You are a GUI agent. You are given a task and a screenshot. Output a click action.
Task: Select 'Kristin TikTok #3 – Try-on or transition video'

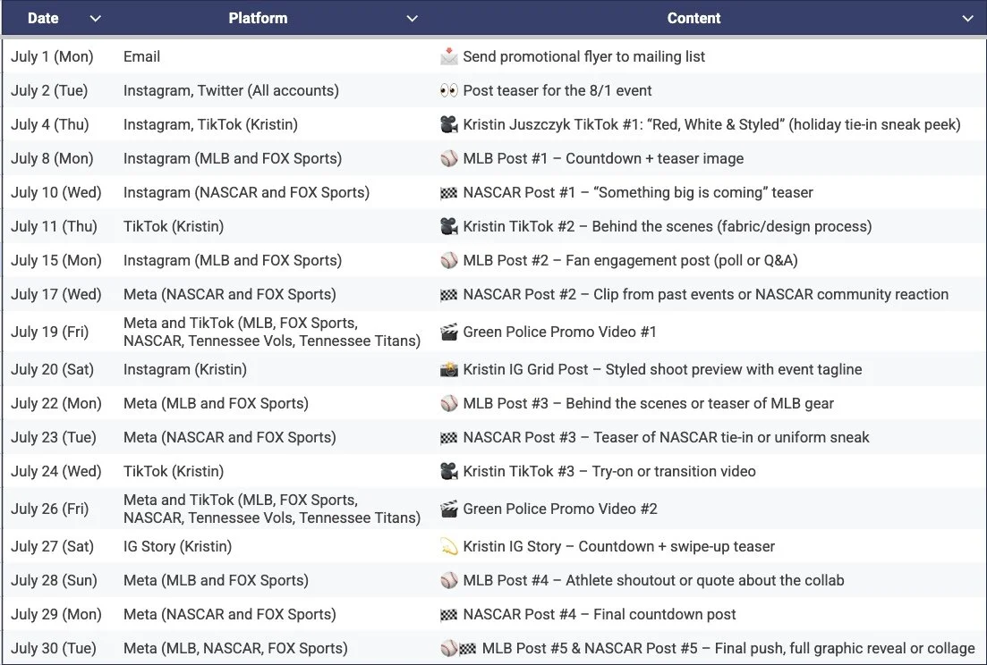609,471
